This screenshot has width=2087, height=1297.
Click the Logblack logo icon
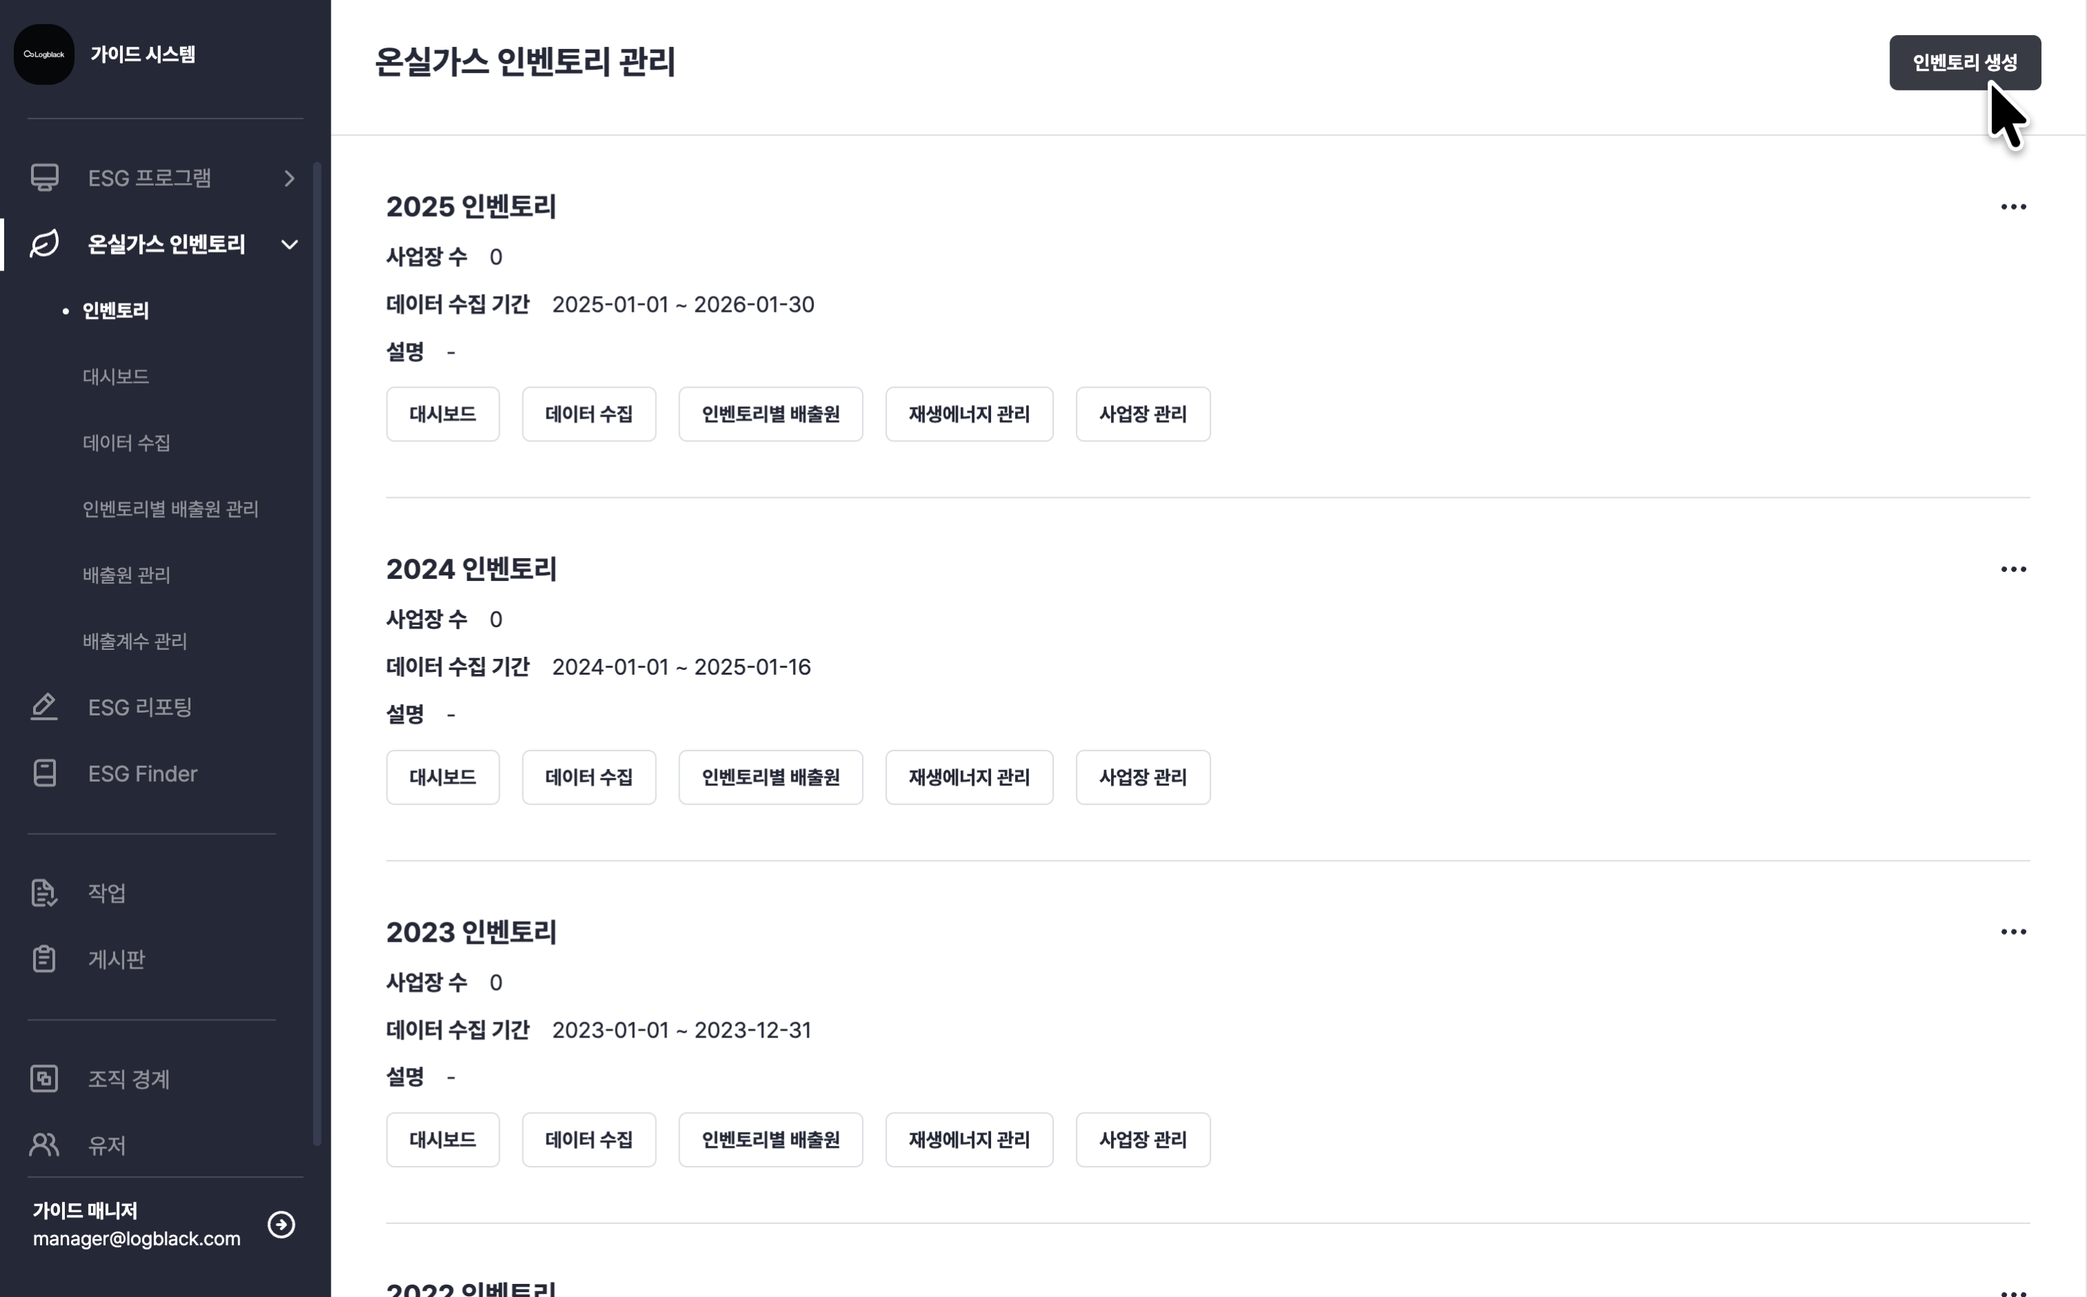(43, 54)
